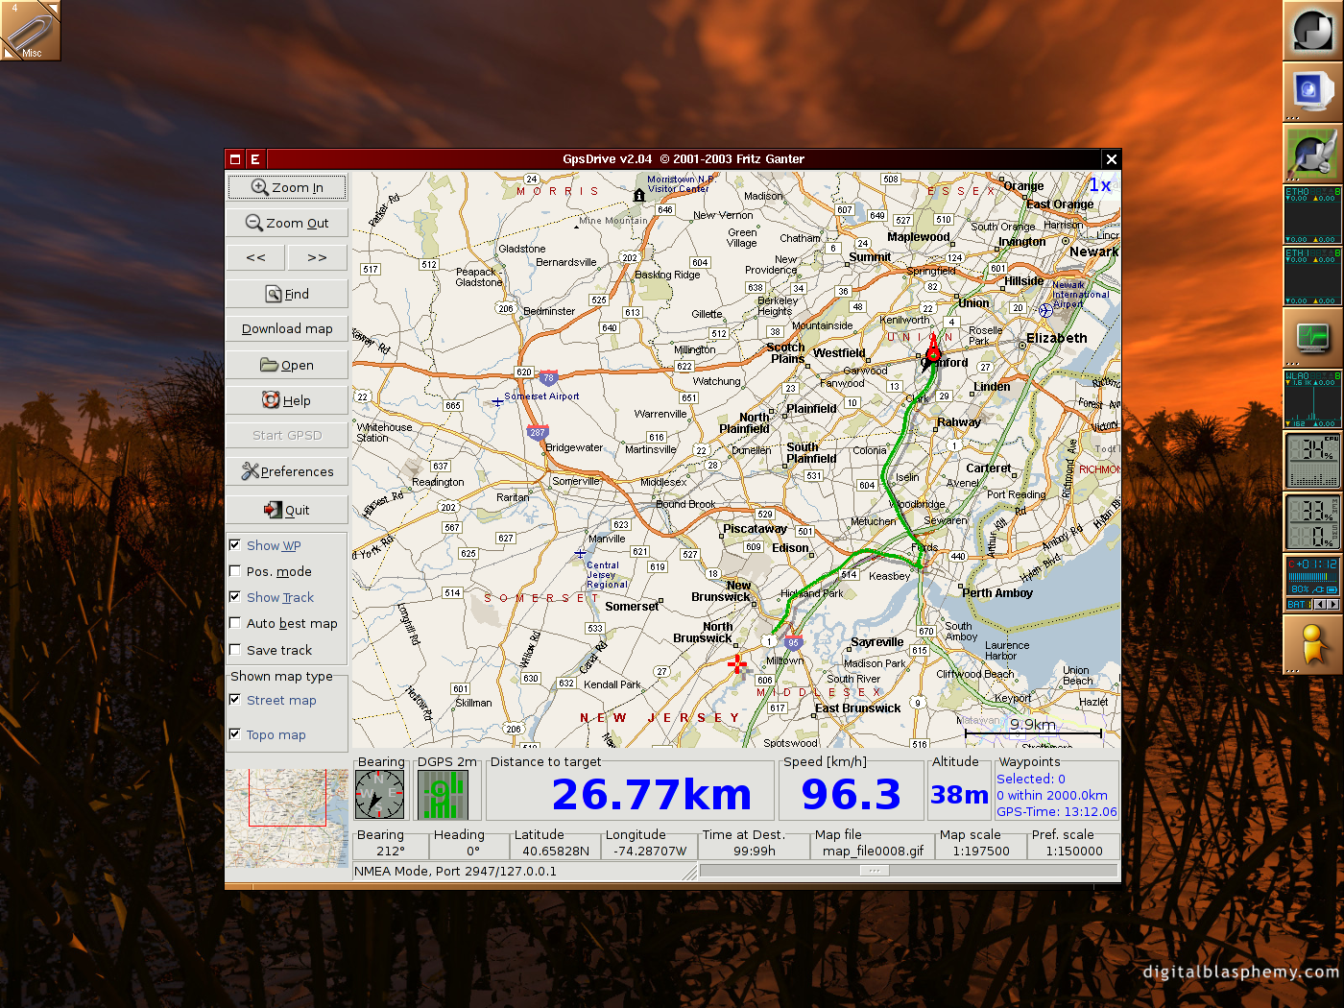
Task: Open the yellow figure messenger dock icon
Action: point(1312,644)
